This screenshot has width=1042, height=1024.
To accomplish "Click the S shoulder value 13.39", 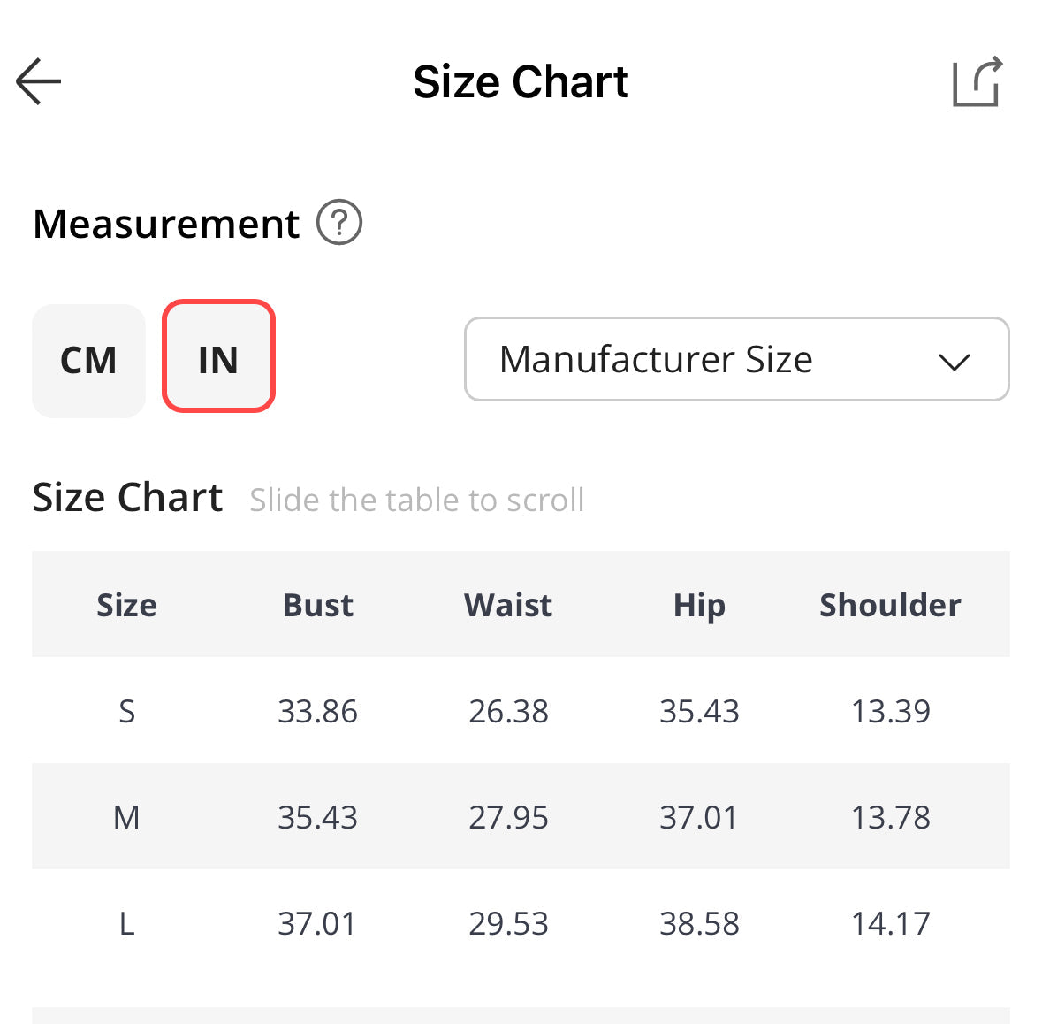I will [890, 711].
